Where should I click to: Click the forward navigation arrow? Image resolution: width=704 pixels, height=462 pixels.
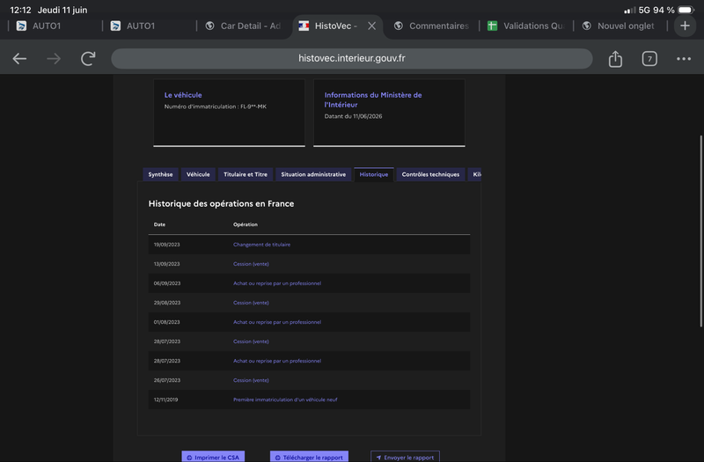coord(54,58)
